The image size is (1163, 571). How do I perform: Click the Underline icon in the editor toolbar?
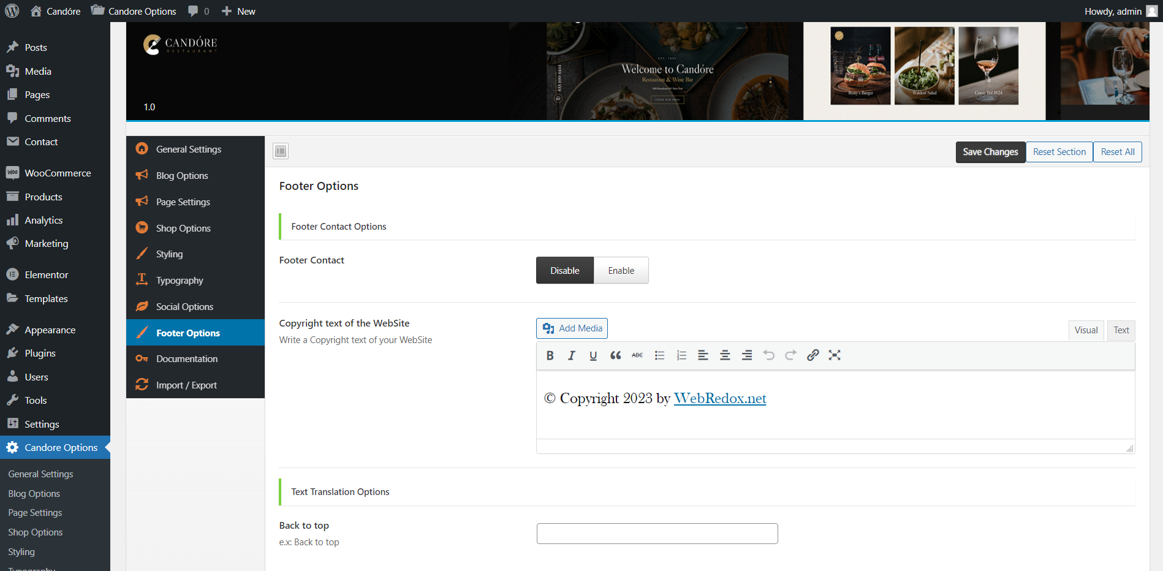click(x=593, y=355)
